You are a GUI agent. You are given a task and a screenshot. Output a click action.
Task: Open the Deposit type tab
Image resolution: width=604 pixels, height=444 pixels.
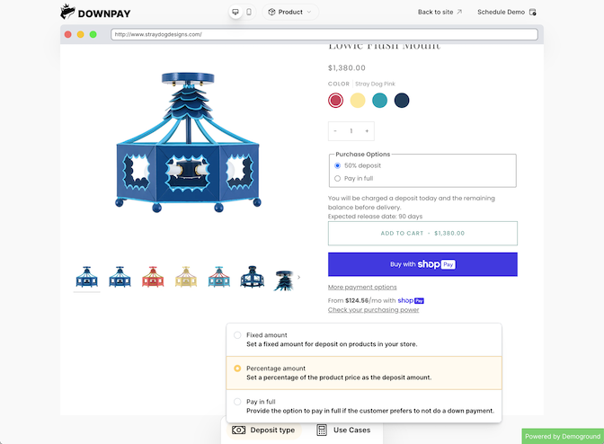263,430
